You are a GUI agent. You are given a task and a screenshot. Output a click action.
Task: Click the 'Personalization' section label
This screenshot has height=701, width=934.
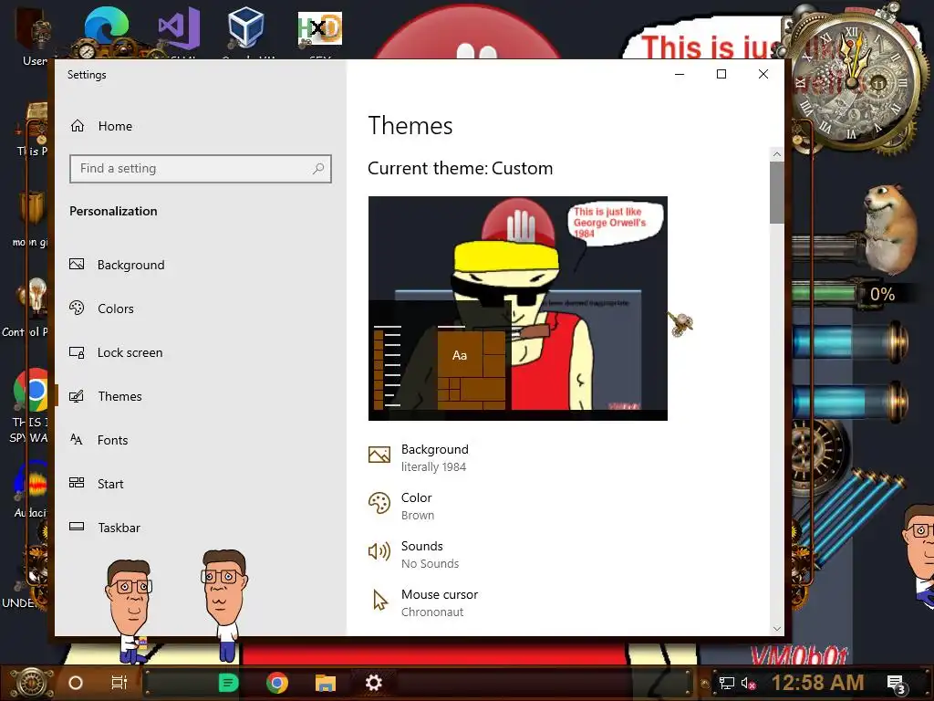[113, 211]
